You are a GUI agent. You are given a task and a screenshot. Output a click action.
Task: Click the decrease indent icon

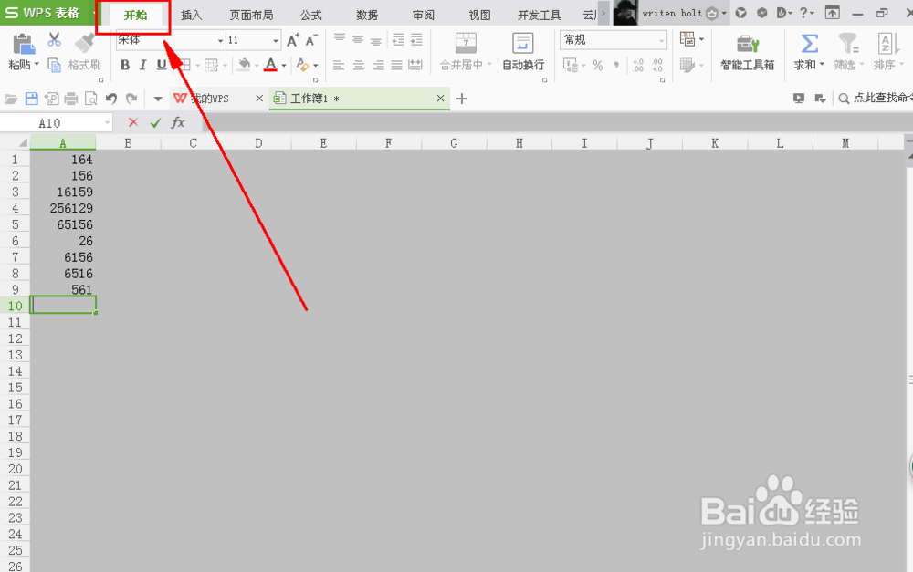(398, 39)
